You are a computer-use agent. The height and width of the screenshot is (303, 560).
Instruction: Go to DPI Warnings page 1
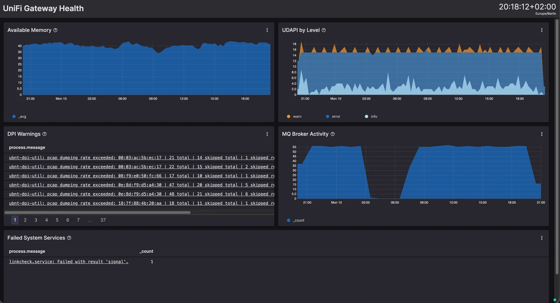(x=15, y=220)
